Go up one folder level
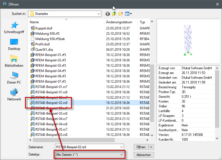 click(x=114, y=14)
